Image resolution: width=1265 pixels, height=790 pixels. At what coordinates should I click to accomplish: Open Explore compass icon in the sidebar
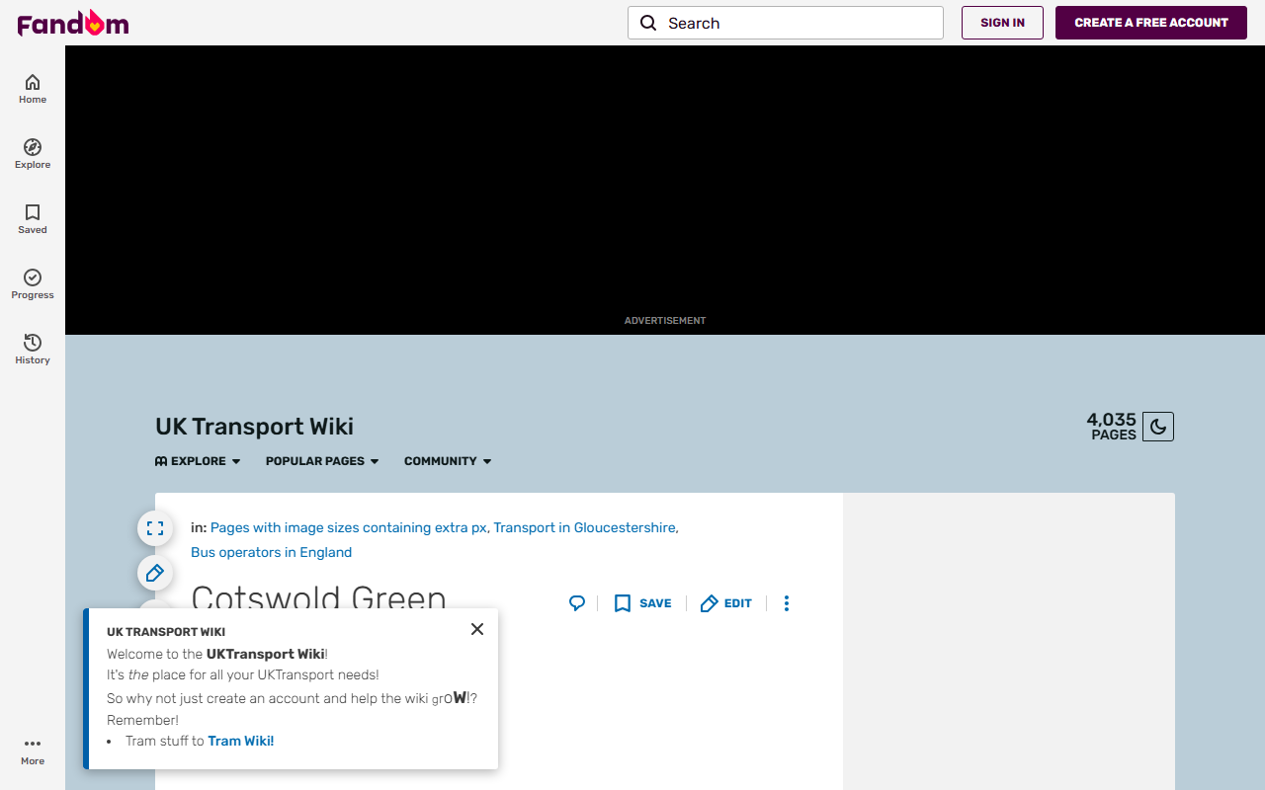tap(33, 154)
